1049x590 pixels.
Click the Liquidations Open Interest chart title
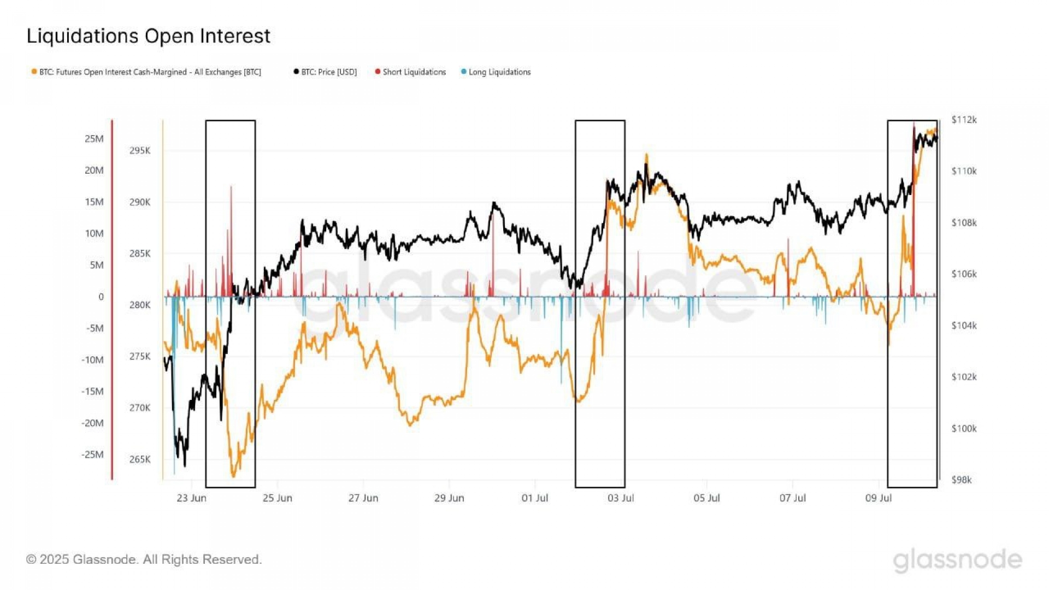point(149,36)
